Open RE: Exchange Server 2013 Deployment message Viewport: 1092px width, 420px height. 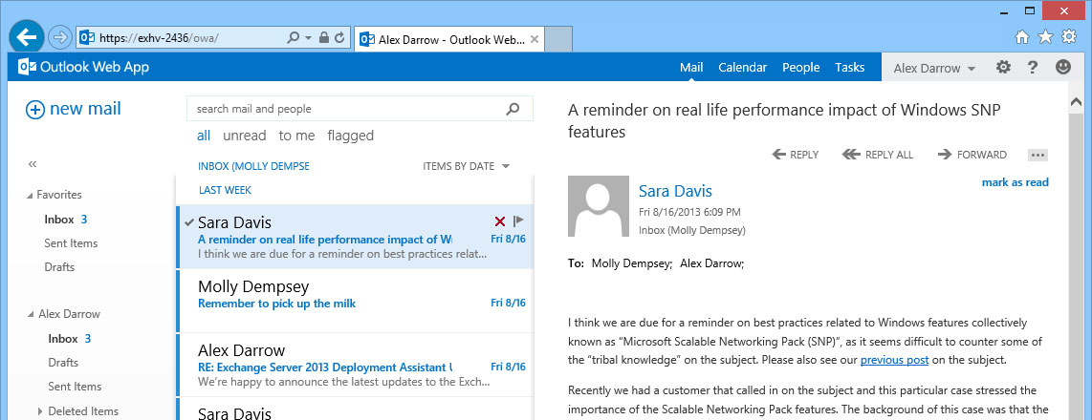tap(356, 366)
